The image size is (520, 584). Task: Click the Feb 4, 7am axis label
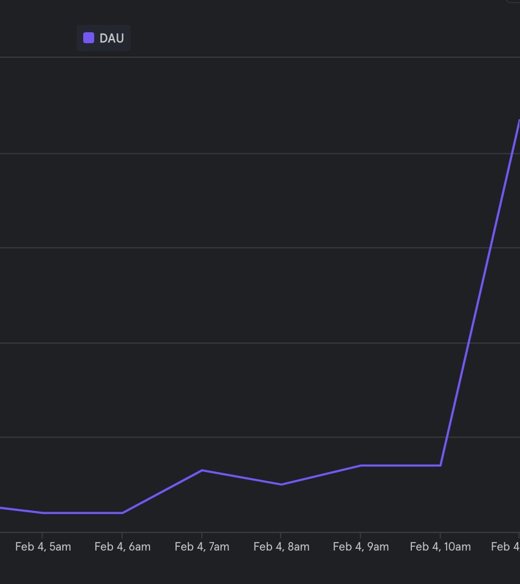202,546
